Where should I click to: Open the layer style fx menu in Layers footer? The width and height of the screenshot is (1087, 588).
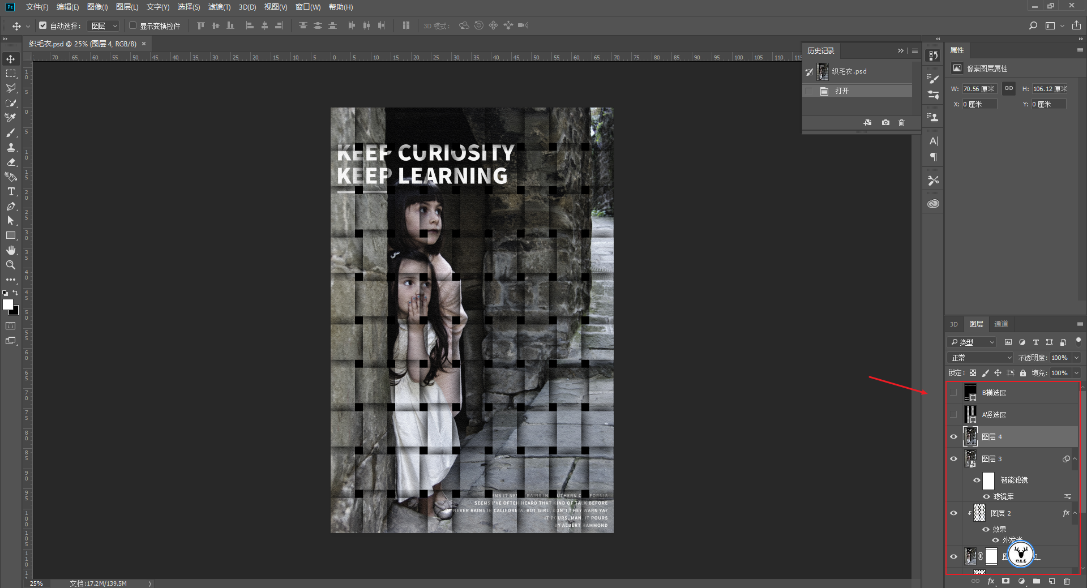click(991, 581)
